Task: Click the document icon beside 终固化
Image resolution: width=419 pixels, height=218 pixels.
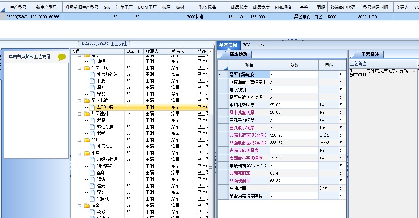Action: click(x=92, y=199)
